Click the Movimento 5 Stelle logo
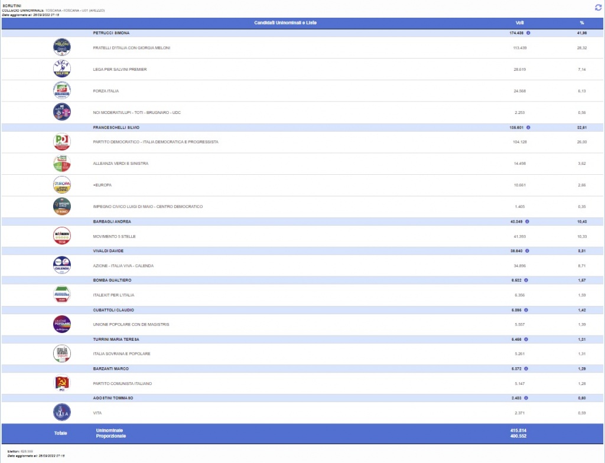The image size is (605, 463). (62, 236)
